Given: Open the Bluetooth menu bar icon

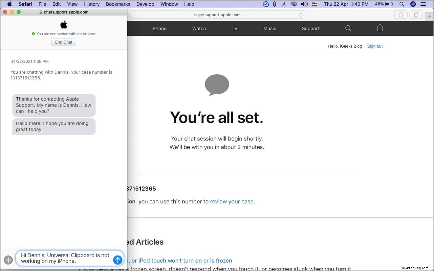Looking at the screenshot, I should pyautogui.click(x=284, y=4).
